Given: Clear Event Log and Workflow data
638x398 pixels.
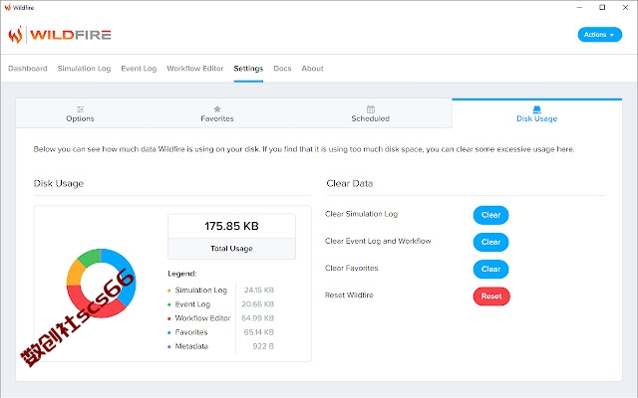Looking at the screenshot, I should pos(490,242).
